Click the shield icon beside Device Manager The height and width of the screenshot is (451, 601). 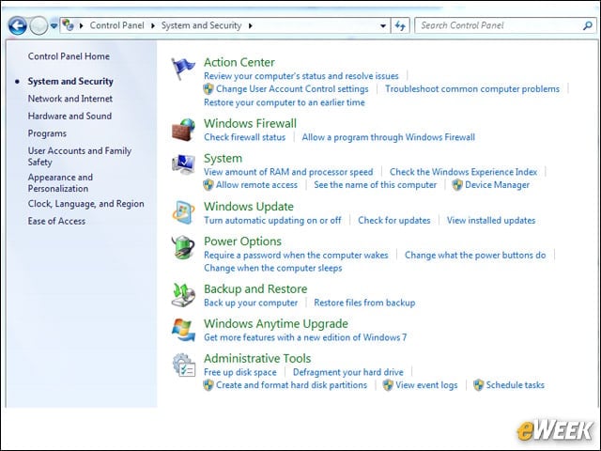pos(457,185)
